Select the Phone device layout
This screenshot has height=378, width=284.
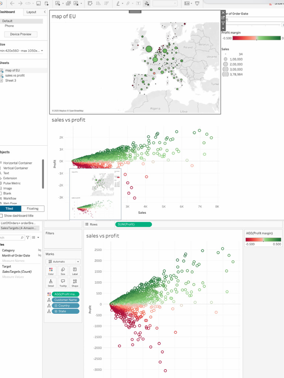pyautogui.click(x=9, y=26)
